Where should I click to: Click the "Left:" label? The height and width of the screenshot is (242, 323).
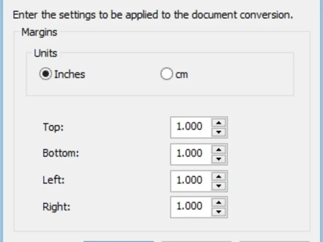tap(54, 180)
